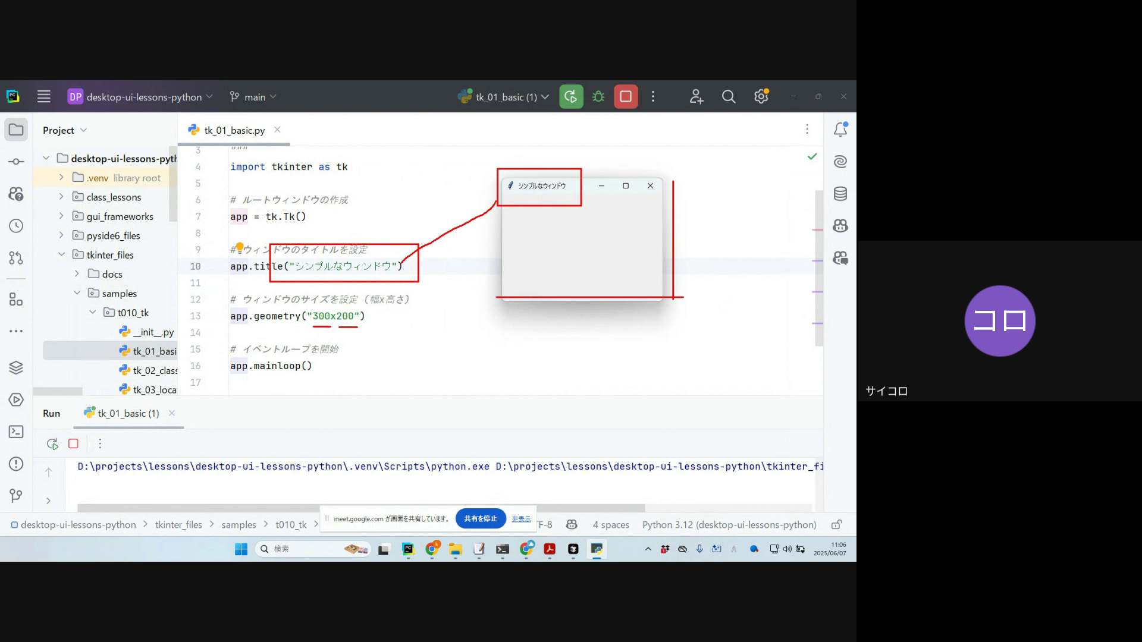This screenshot has width=1142, height=642.
Task: Stop the running program with red square
Action: coord(626,97)
